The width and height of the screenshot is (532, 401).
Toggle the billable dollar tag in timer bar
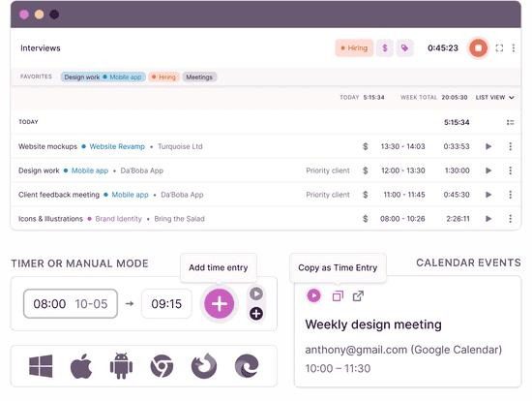[384, 47]
